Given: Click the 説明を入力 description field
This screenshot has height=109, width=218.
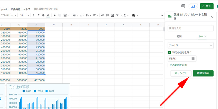Looking at the screenshot, I should click(x=190, y=28).
